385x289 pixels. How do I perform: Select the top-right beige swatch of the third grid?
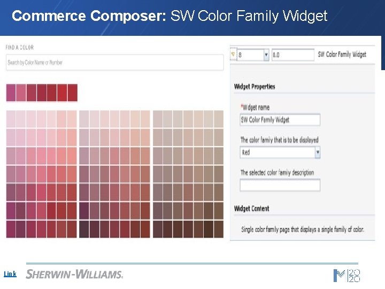pyautogui.click(x=218, y=119)
